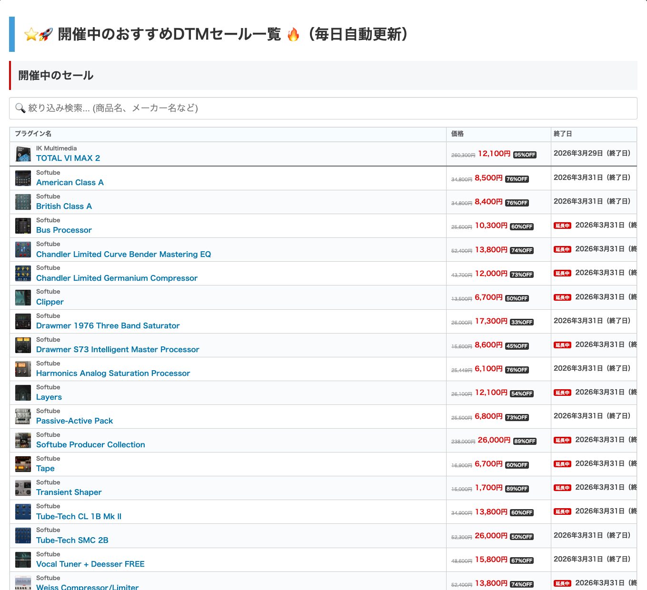Click the Transient Shaper plugin thumbnail

click(23, 488)
